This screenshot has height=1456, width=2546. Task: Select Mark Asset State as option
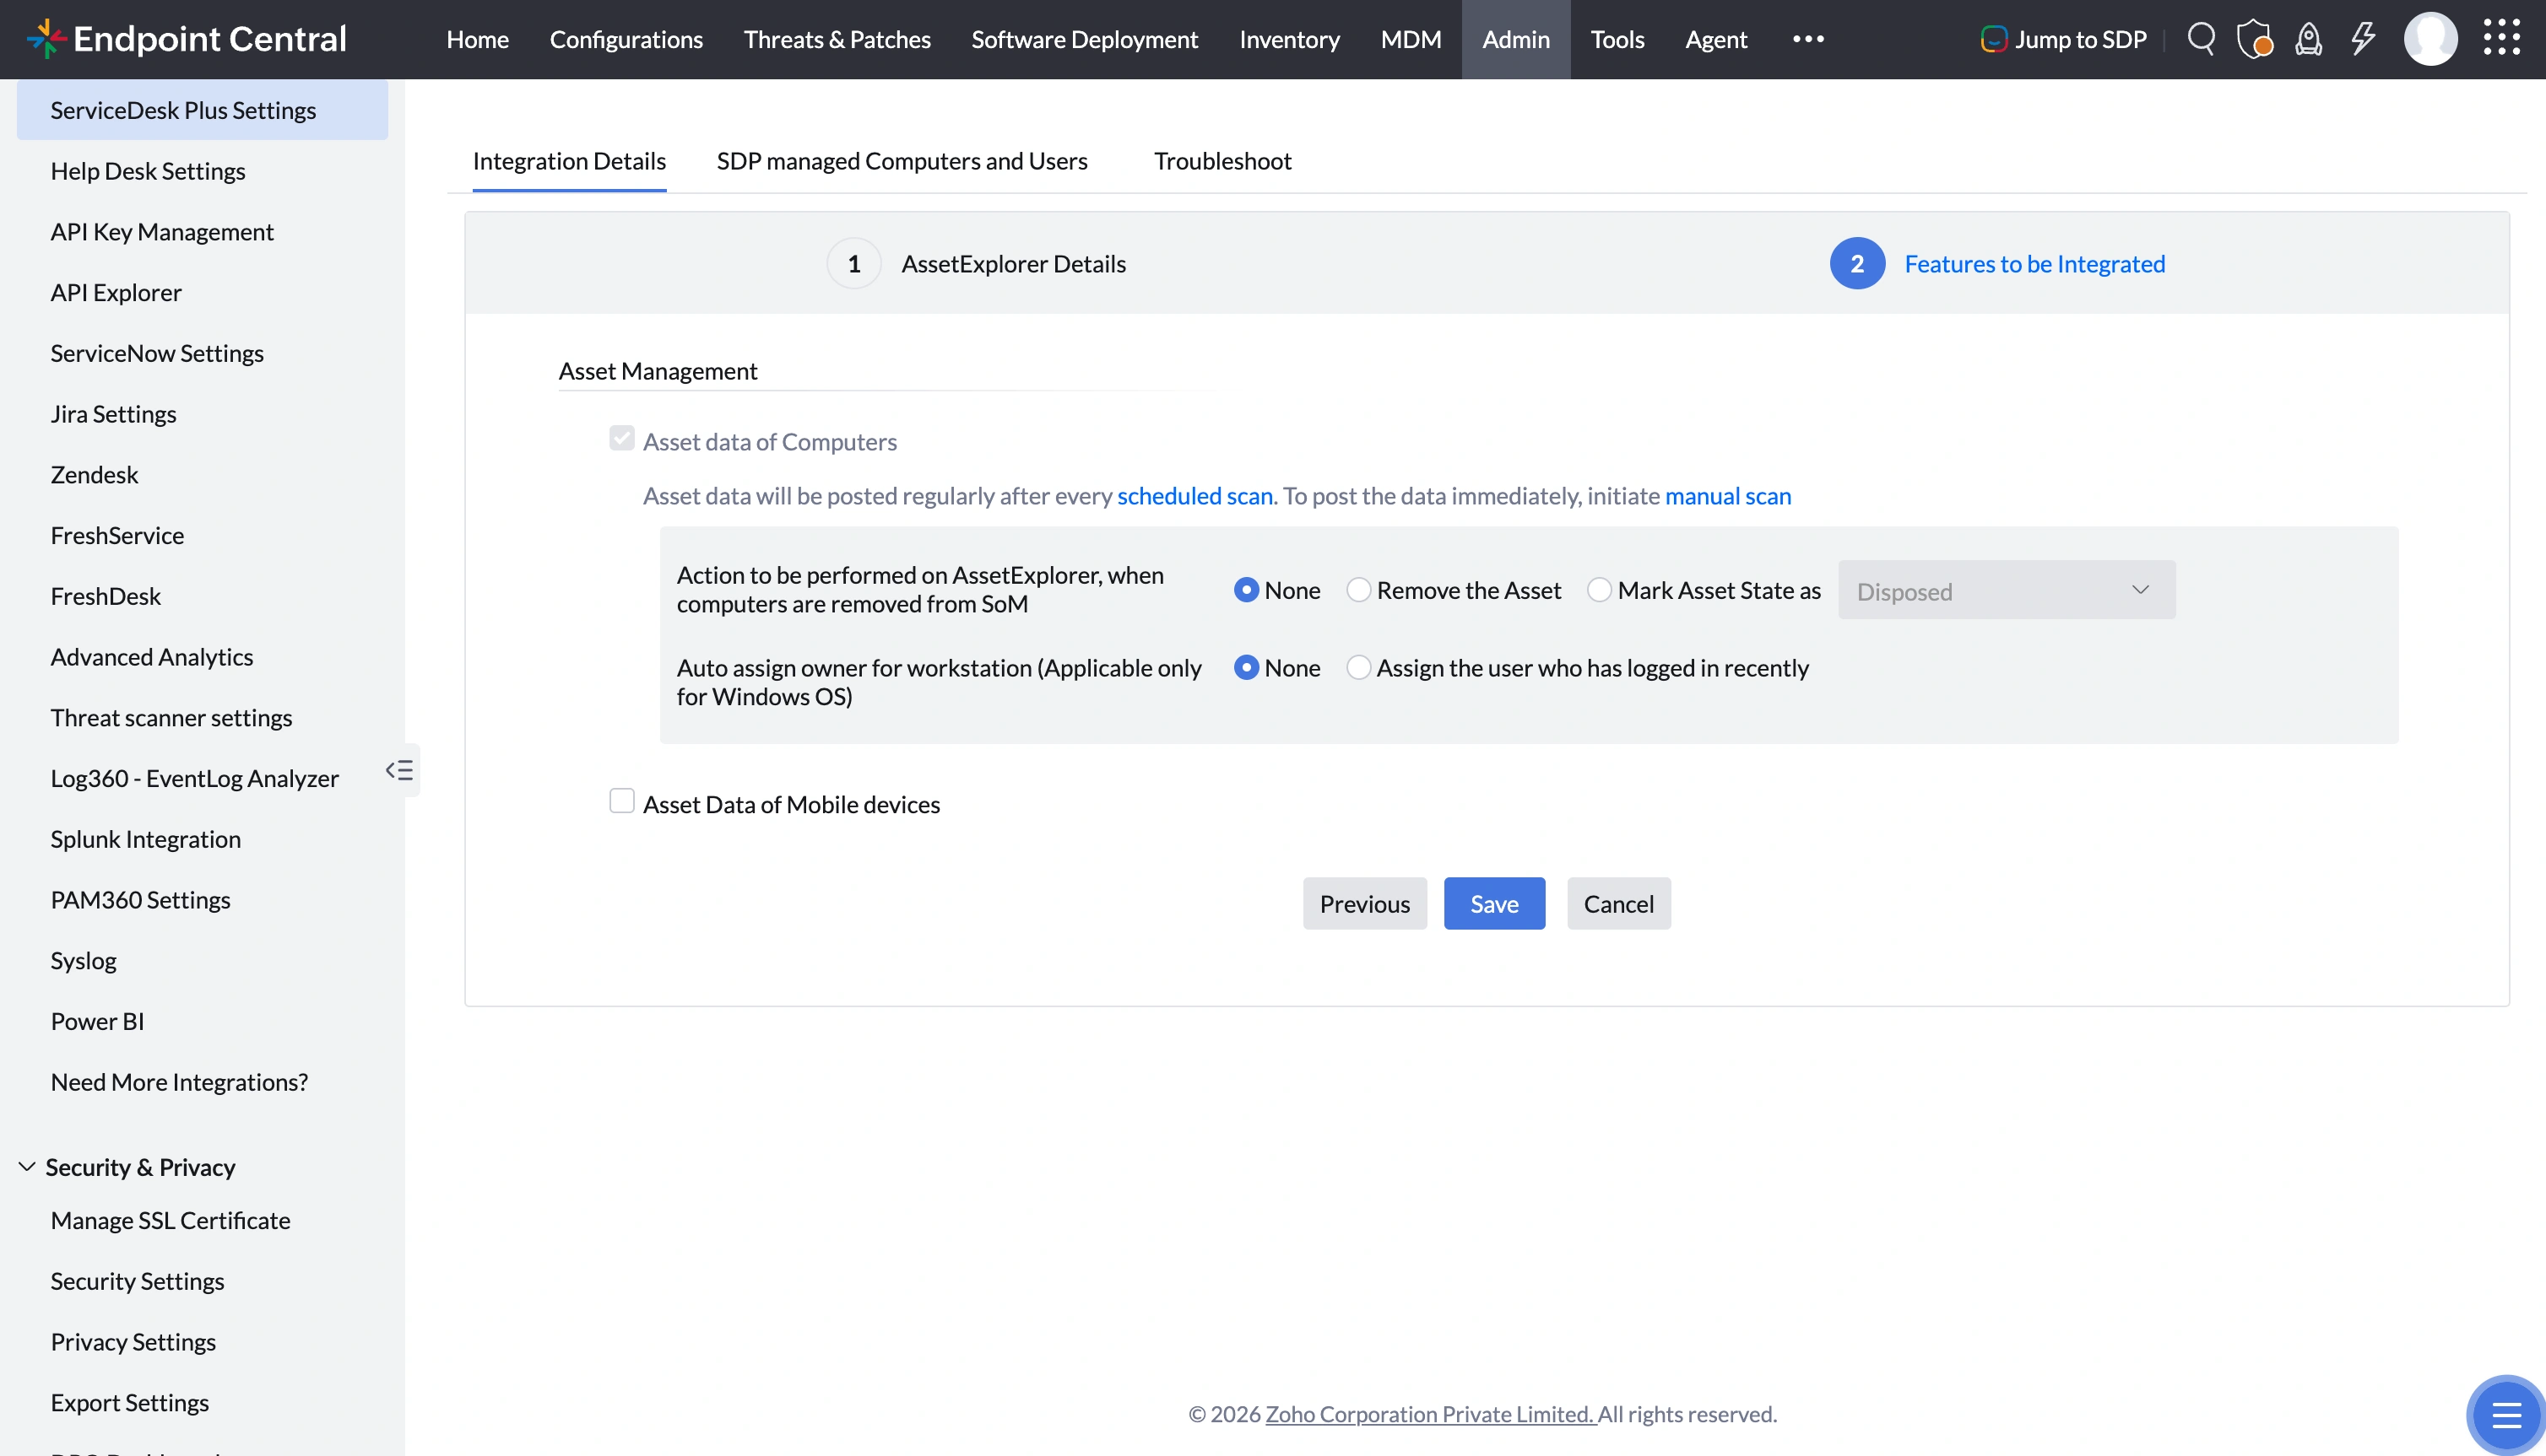1600,590
